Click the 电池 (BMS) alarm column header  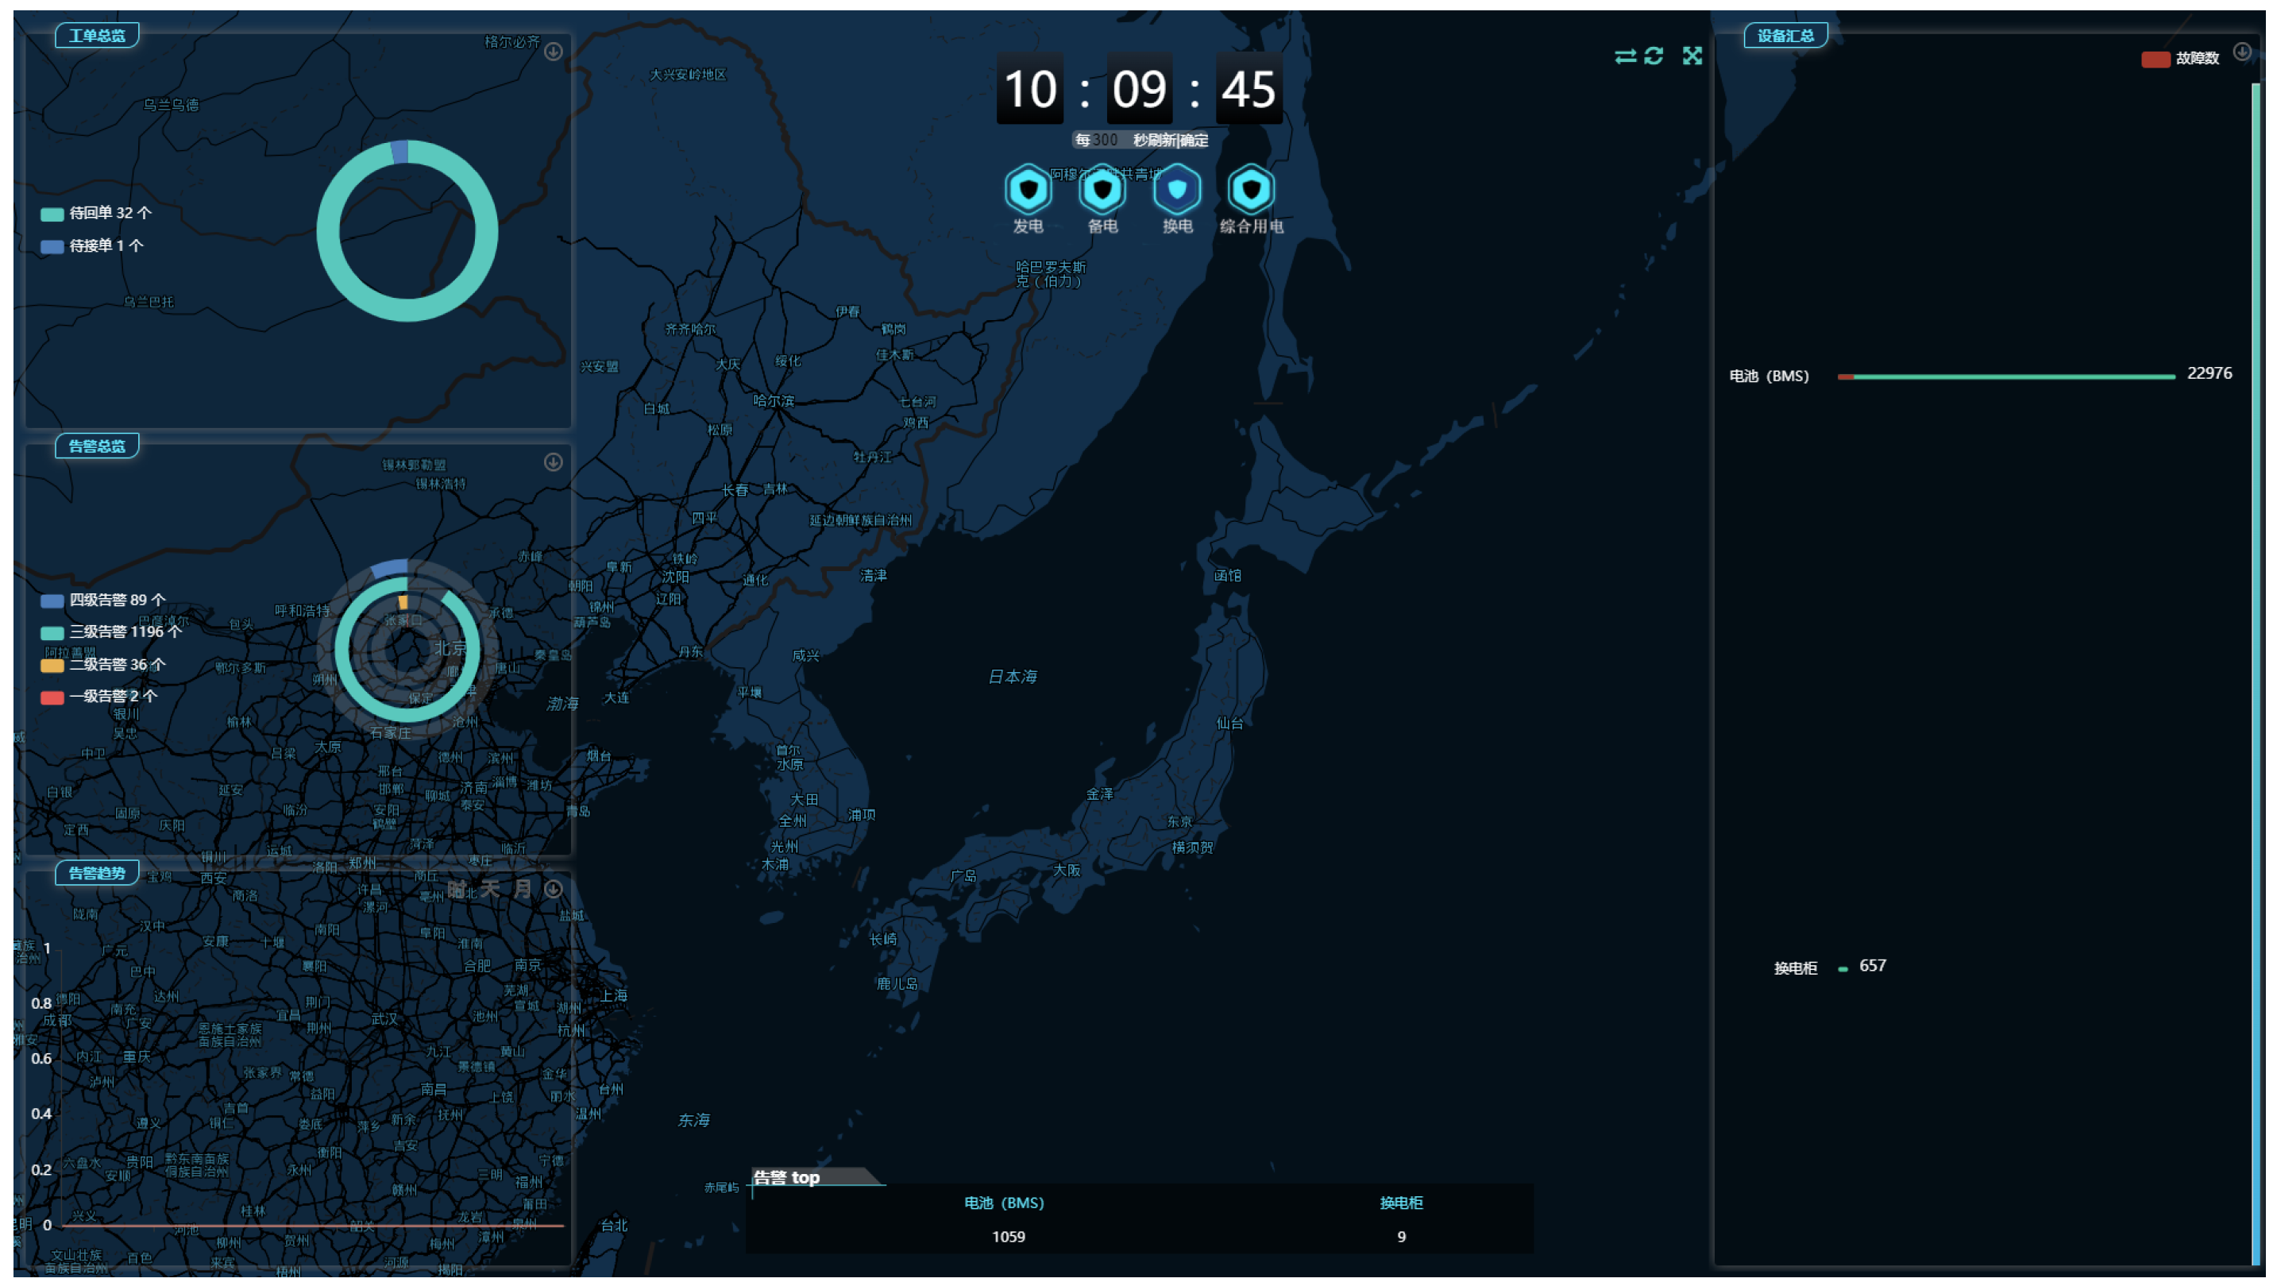pyautogui.click(x=1004, y=1203)
